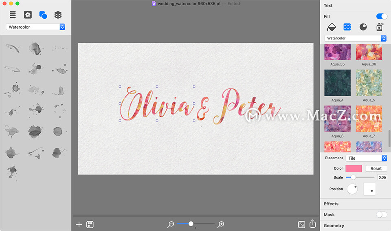This screenshot has height=231, width=391.
Task: Select the purple Aqua_6 texture
Action: (337, 119)
